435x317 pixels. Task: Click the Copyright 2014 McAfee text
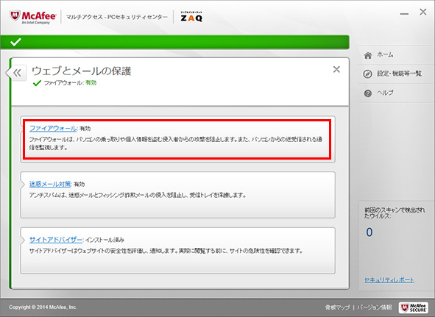tap(43, 307)
